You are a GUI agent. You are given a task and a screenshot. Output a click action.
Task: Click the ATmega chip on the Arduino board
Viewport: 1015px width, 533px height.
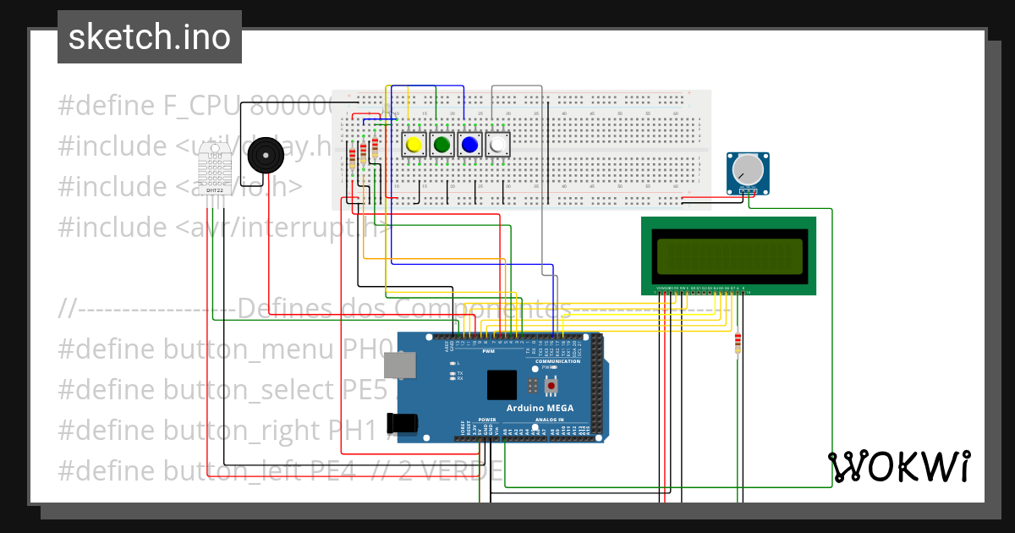click(x=502, y=385)
